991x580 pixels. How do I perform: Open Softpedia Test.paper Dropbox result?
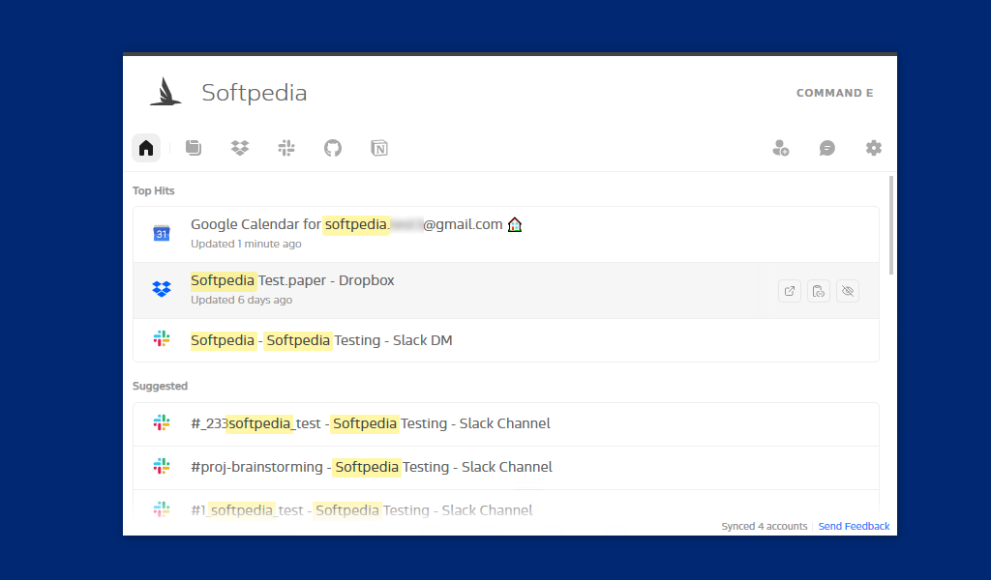tap(505, 290)
